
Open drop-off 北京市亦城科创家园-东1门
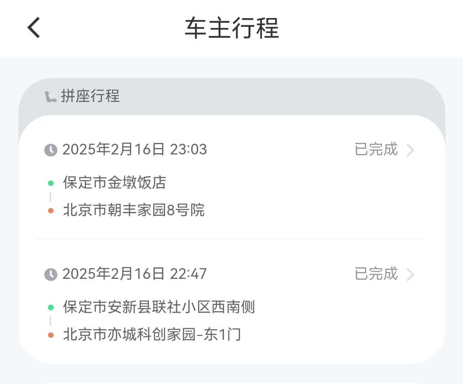click(x=152, y=335)
